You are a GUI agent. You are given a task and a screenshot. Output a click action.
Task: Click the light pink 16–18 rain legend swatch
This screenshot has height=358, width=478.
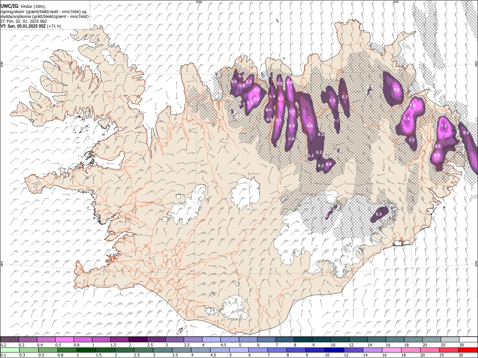391,350
